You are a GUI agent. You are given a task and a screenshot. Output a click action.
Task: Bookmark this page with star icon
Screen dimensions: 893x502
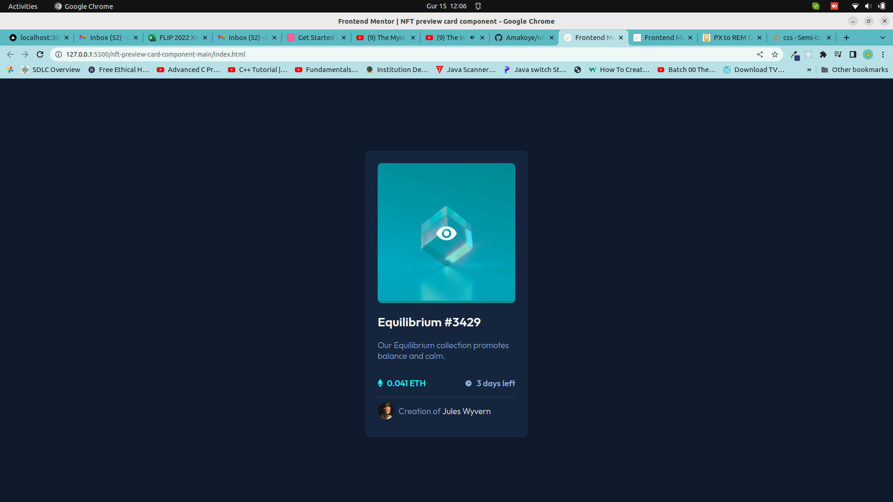click(775, 54)
